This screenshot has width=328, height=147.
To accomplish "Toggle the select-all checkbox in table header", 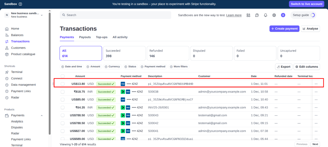I will (63, 76).
